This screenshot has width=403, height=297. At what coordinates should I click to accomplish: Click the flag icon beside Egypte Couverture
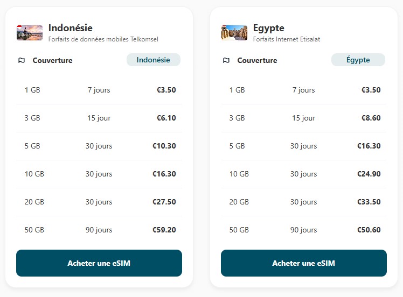(226, 60)
